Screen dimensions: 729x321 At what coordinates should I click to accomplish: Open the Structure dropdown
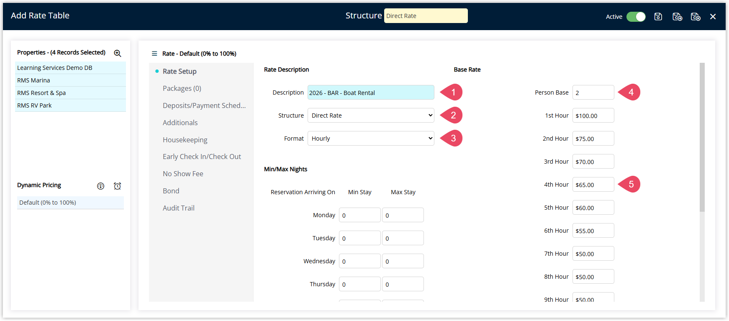click(x=371, y=116)
